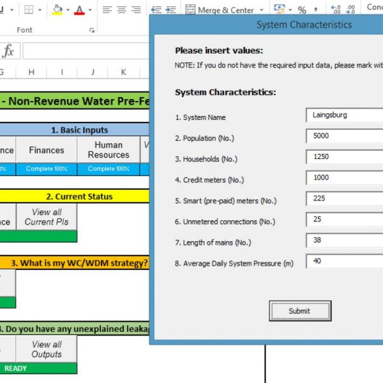Screen dimensions: 383x383
Task: Click the unexplained leakage section header
Action: point(74,329)
